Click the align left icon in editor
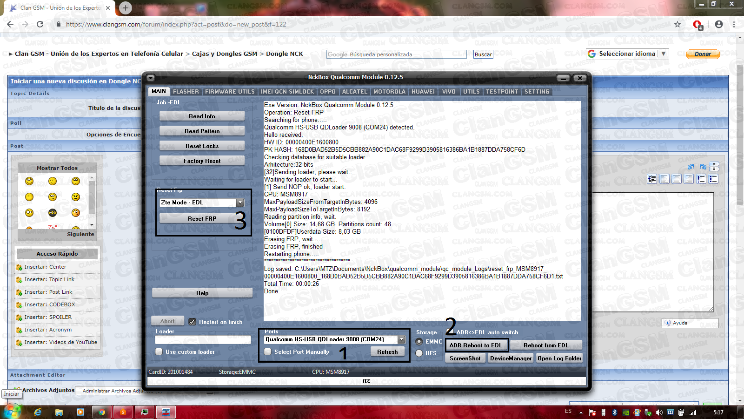The height and width of the screenshot is (419, 744). pos(664,179)
